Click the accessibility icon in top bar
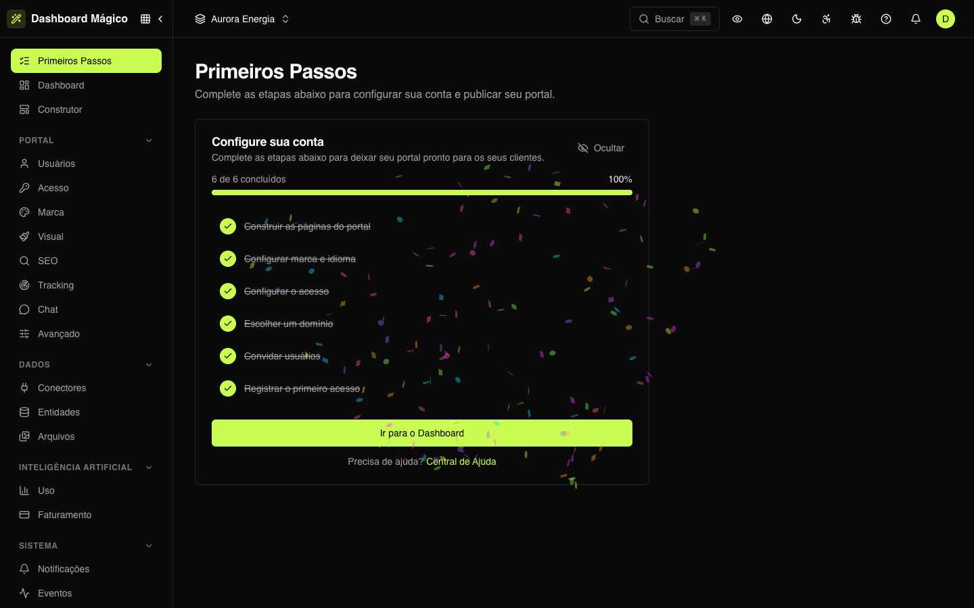This screenshot has width=974, height=608. (827, 19)
